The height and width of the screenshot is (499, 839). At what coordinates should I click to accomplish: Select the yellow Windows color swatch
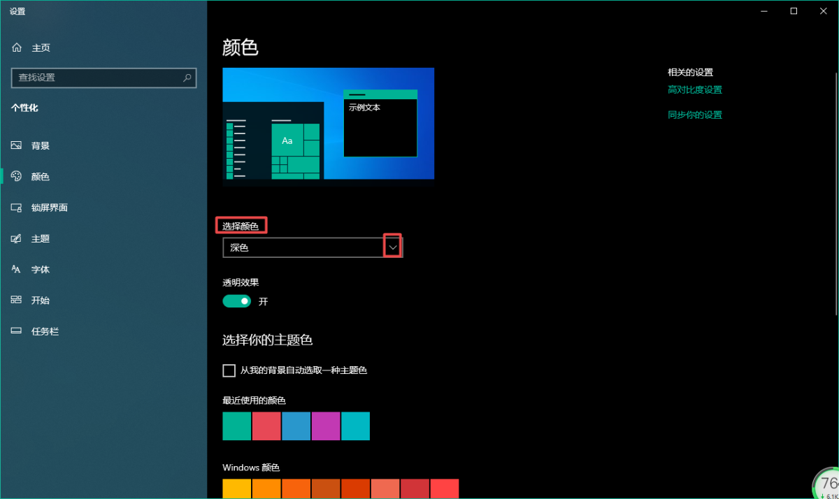point(237,489)
